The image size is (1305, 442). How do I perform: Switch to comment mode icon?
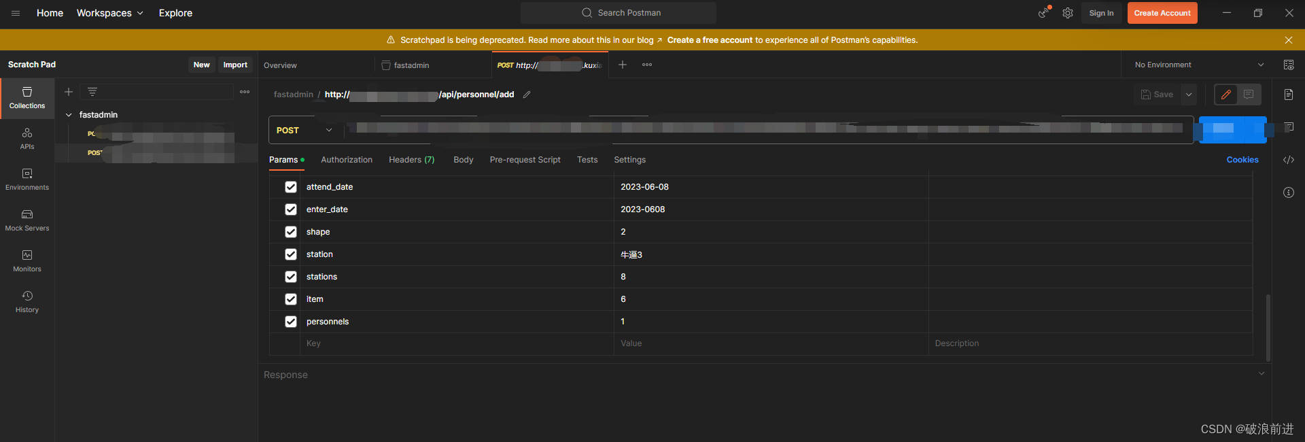point(1249,95)
